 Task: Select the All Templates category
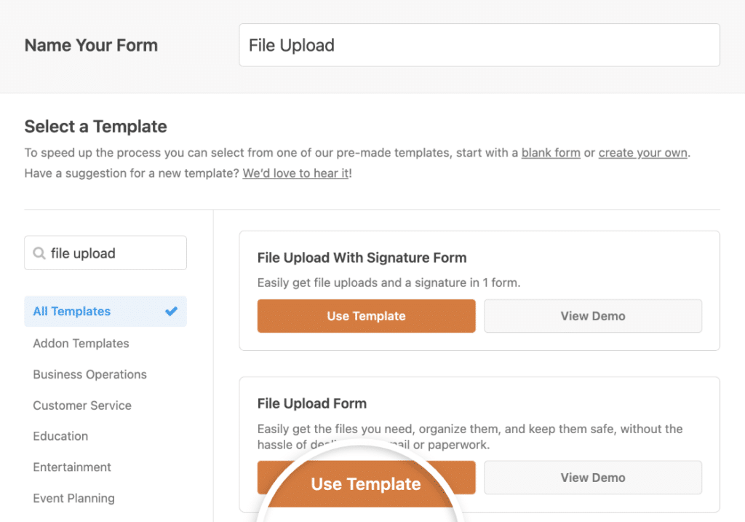[71, 311]
